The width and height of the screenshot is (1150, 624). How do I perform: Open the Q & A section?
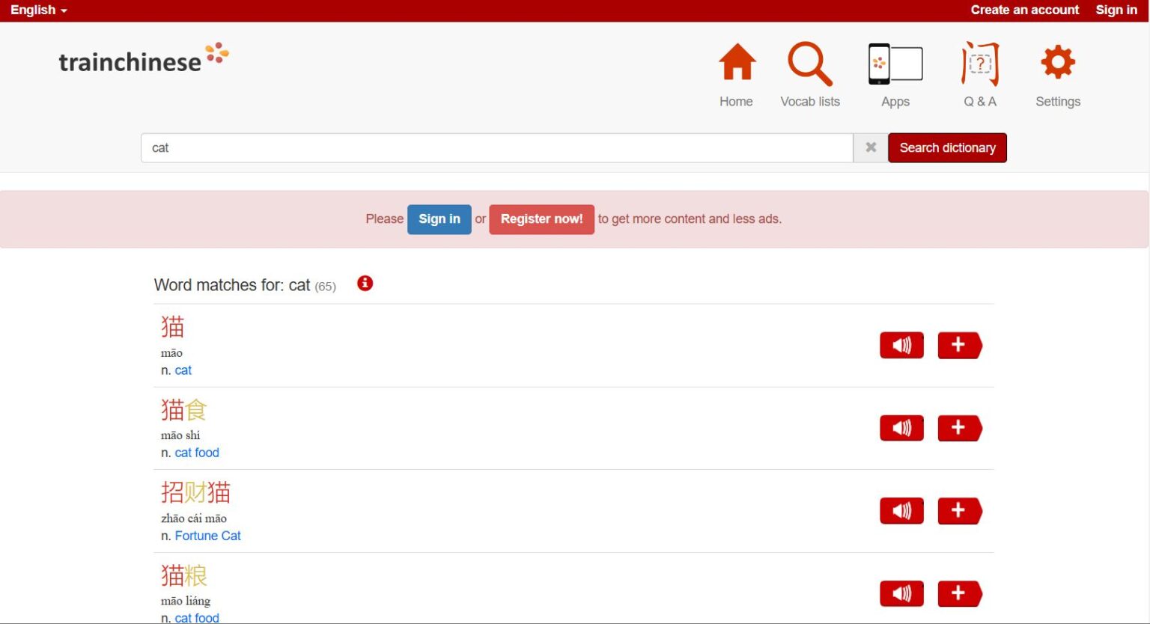(x=979, y=65)
